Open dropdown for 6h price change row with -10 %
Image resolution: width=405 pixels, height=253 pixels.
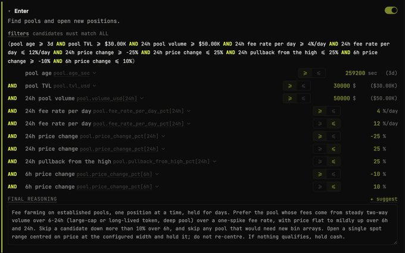(157, 174)
